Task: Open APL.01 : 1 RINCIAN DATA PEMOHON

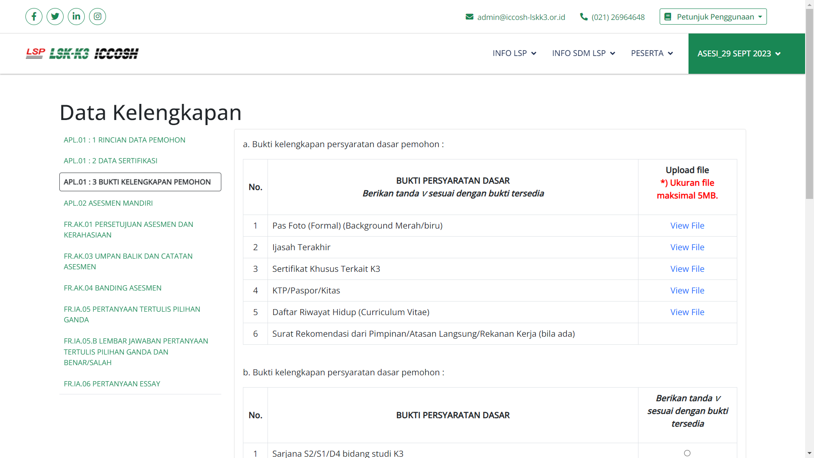Action: [124, 140]
